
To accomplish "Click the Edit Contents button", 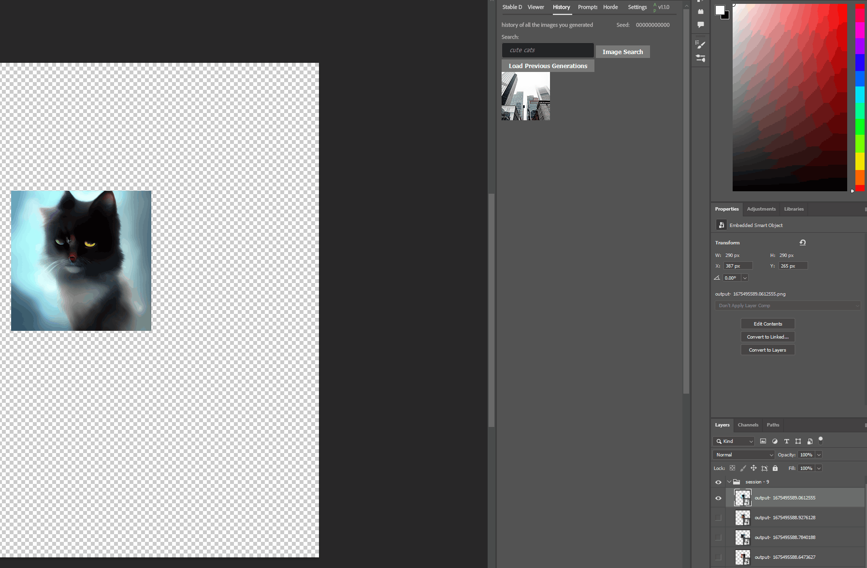I will [767, 324].
